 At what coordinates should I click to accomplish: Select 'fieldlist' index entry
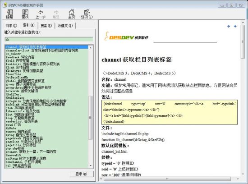pyautogui.click(x=33, y=64)
